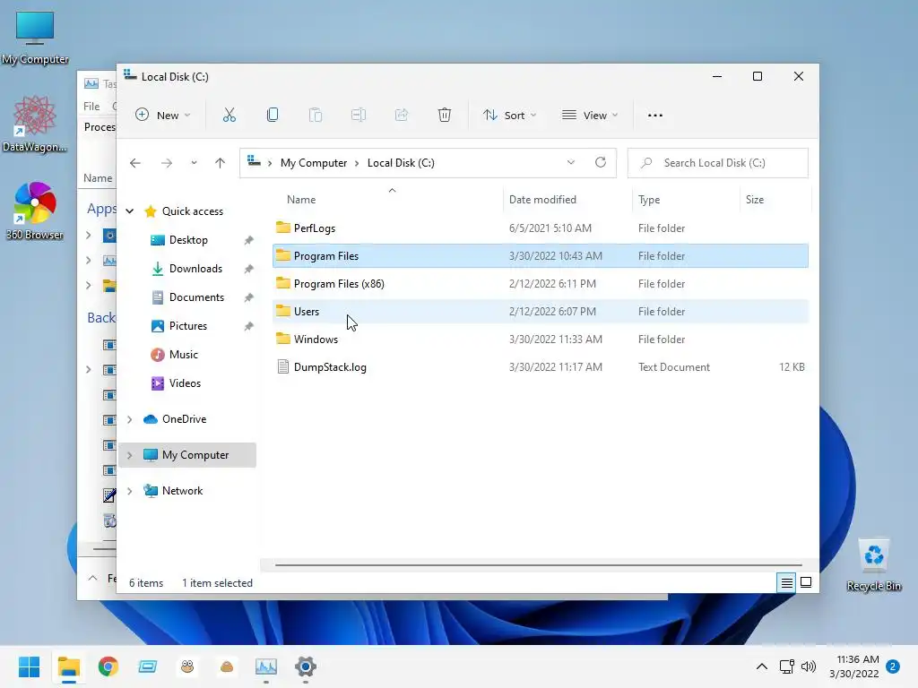
Task: Open the Windows Start menu
Action: tap(29, 666)
